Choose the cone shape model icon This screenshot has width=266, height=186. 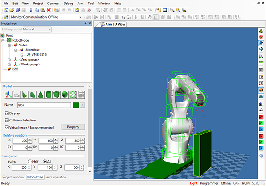40,95
